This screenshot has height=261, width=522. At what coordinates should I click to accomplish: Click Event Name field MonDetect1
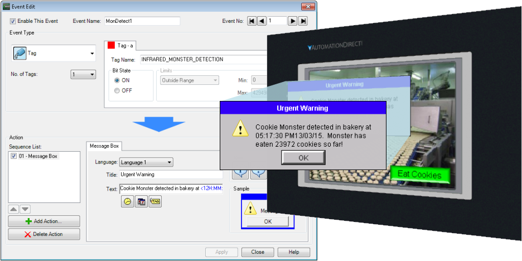(142, 21)
